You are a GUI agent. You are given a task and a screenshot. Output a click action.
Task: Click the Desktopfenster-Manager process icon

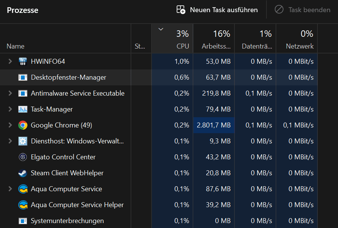coord(22,77)
